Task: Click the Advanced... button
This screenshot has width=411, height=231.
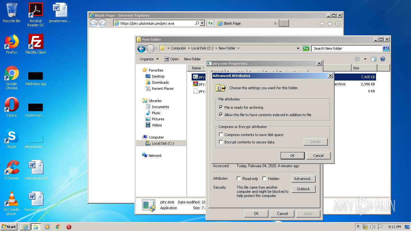Action: (303, 179)
